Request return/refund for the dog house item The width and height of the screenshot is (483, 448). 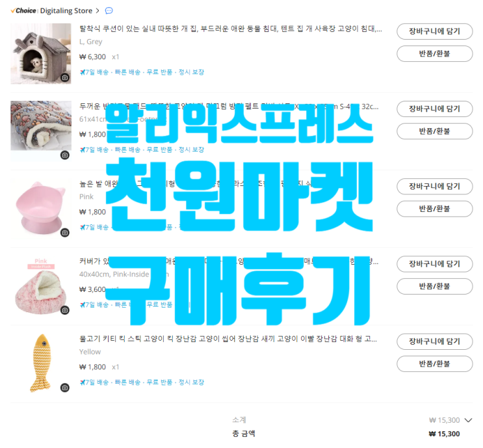(435, 54)
